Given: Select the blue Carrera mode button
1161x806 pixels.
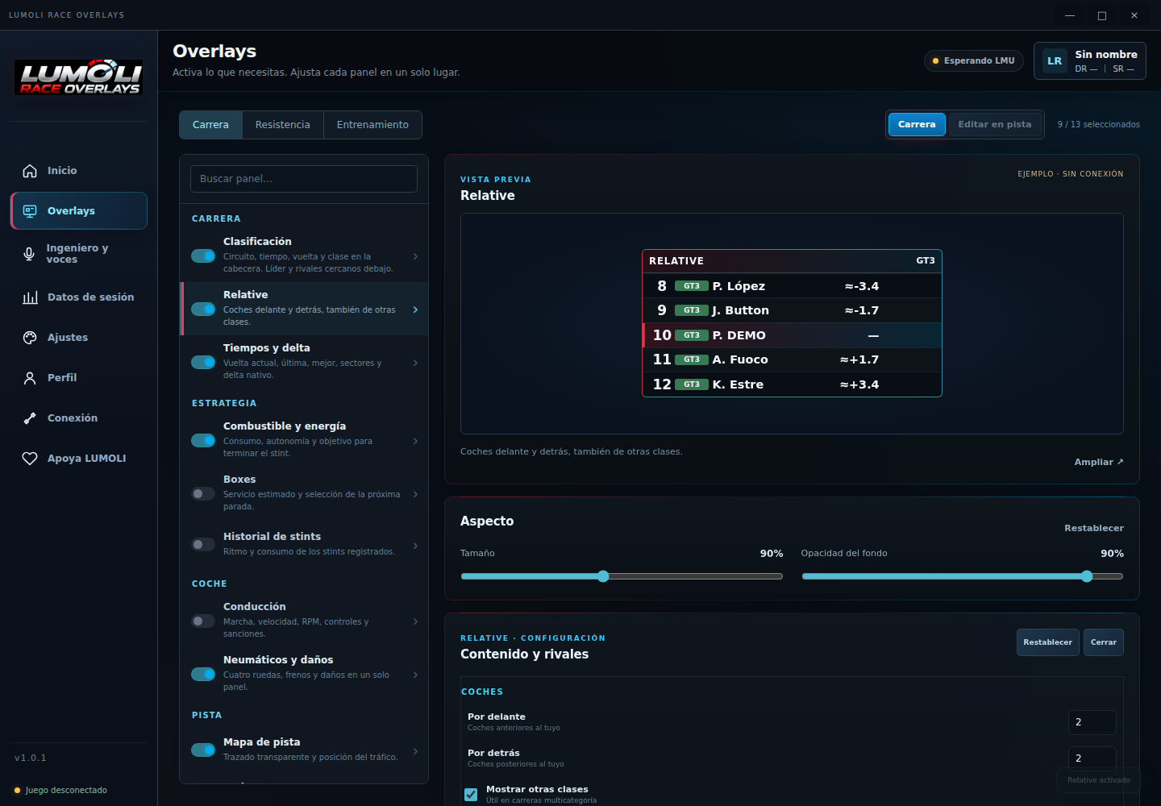Looking at the screenshot, I should coord(917,124).
